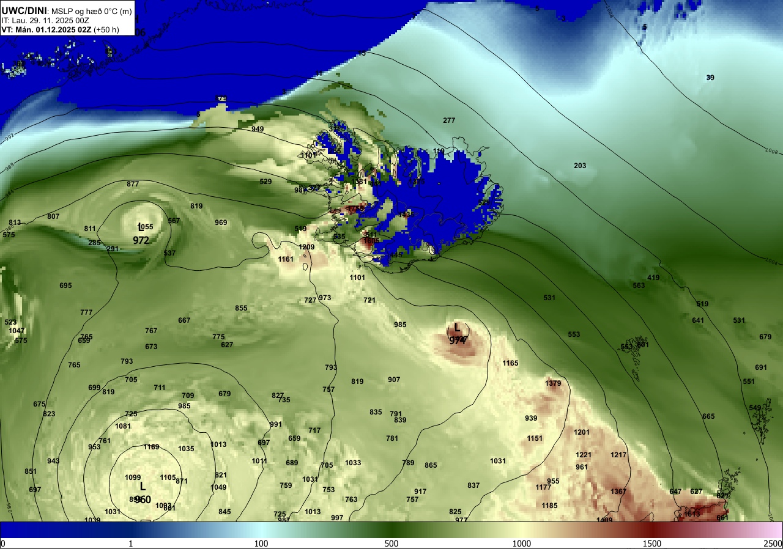This screenshot has width=783, height=549.
Task: Click the height value 855
Action: point(241,308)
